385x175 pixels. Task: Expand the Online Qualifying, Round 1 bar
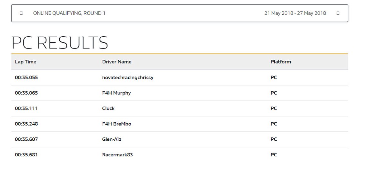tap(180, 13)
